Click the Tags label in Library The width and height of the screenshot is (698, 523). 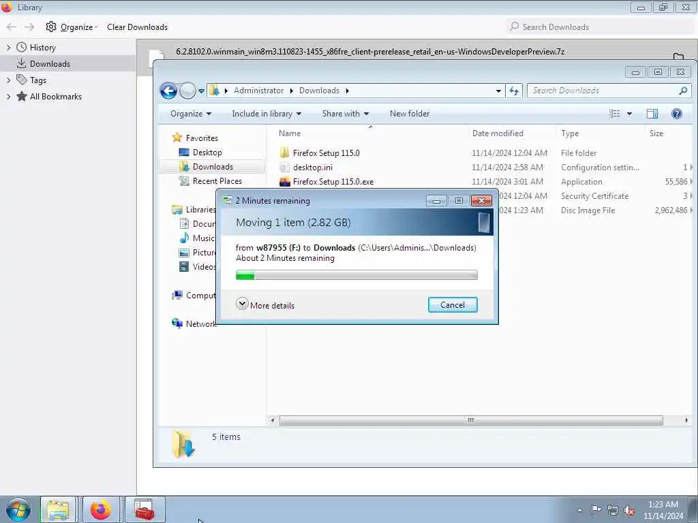(38, 80)
